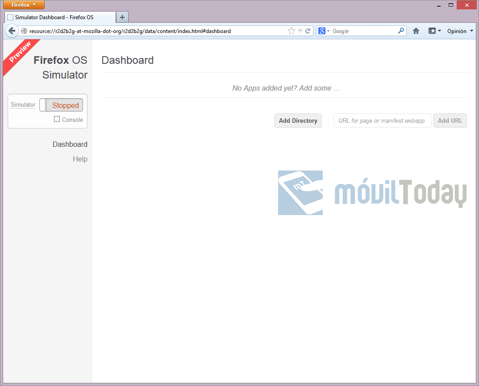Open the orange Firefox menu button

tap(24, 5)
